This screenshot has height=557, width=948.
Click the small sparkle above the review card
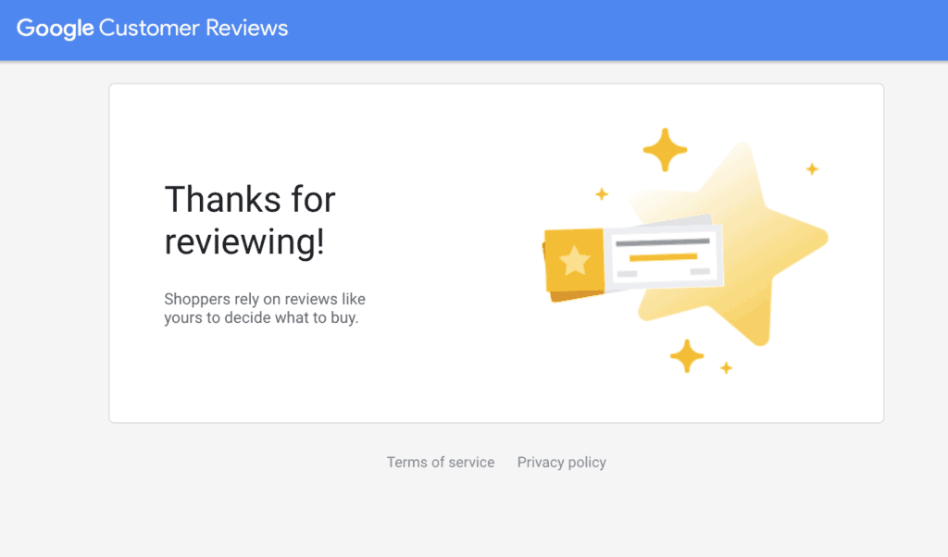pos(602,193)
